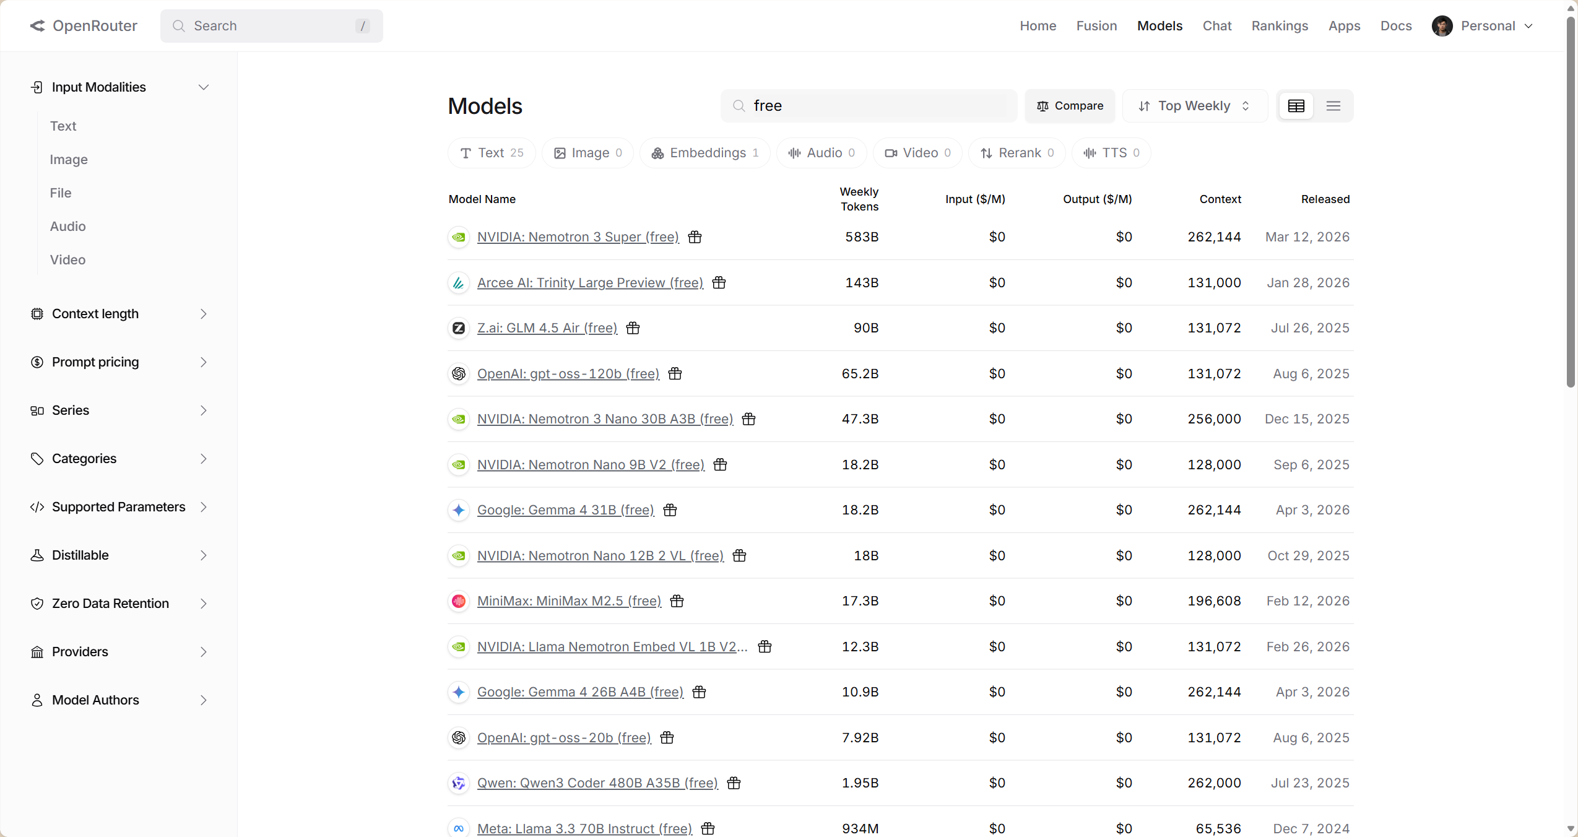Select the Audio models tab
The image size is (1578, 837).
coord(822,153)
